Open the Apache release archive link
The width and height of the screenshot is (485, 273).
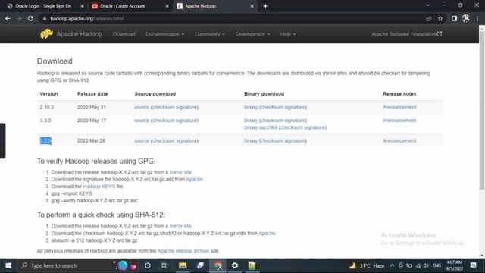pos(183,251)
